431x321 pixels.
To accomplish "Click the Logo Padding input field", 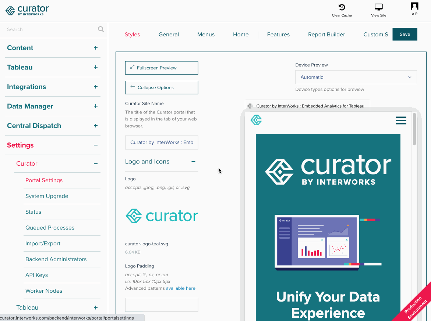I will [162, 305].
